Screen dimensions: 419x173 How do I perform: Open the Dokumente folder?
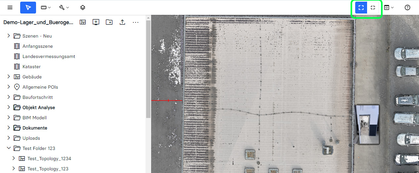pos(35,128)
